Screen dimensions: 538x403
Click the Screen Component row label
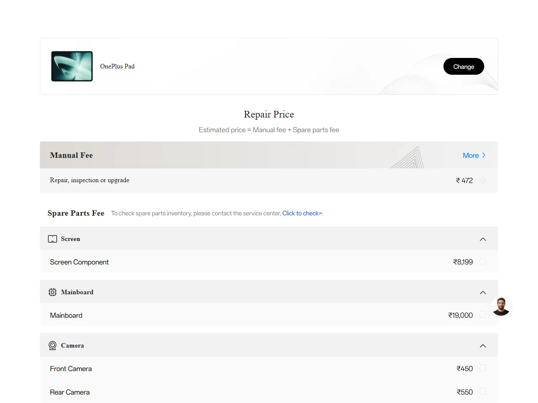point(79,262)
